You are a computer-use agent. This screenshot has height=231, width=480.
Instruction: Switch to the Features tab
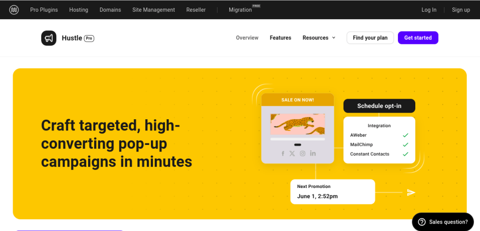coord(280,38)
